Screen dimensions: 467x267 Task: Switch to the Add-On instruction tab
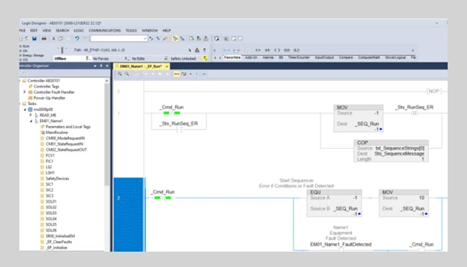[251, 57]
